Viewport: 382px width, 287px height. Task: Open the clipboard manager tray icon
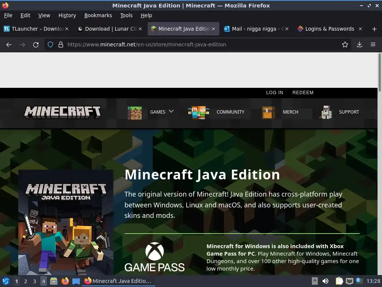(x=339, y=281)
